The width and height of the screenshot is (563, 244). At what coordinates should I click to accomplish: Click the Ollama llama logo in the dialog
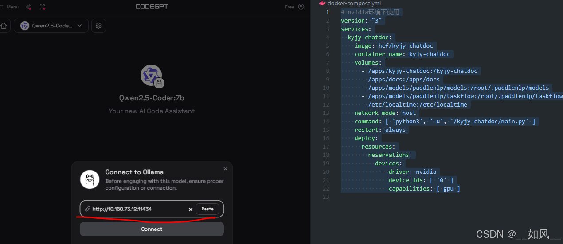[90, 179]
